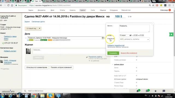Image resolution: width=175 pixels, height=98 pixels.
Task: Click the plus icon next to Номер договора
Action: click(136, 60)
